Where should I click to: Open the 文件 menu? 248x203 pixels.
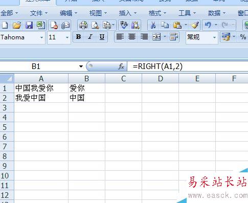coord(39,13)
